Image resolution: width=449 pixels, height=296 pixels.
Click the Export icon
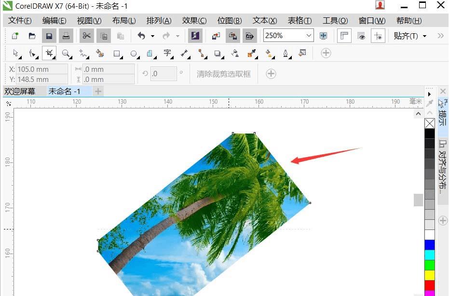232,36
